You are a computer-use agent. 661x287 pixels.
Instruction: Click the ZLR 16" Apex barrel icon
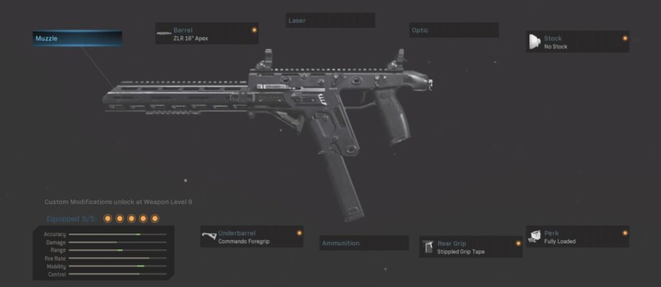[163, 34]
